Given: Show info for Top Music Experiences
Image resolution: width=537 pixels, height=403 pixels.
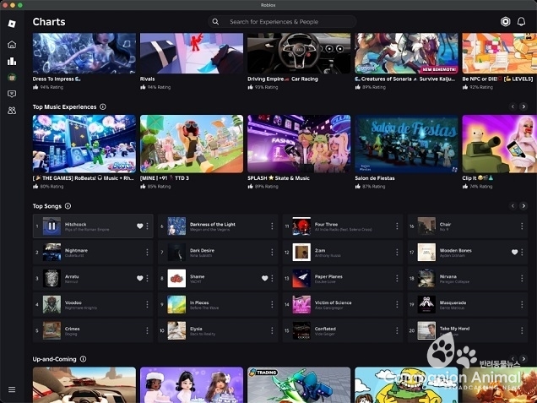Looking at the screenshot, I should [x=103, y=106].
